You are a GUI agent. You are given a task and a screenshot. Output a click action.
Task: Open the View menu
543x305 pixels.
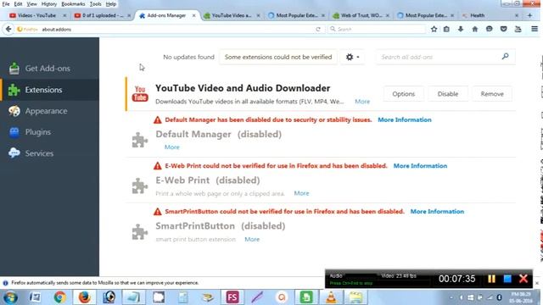coord(31,4)
